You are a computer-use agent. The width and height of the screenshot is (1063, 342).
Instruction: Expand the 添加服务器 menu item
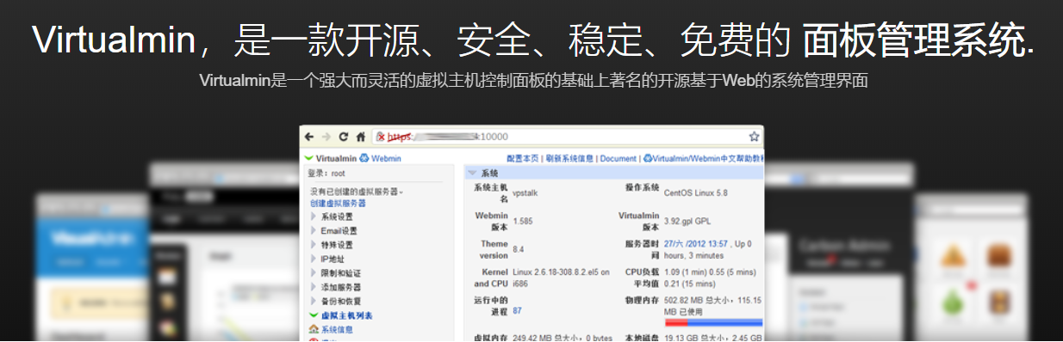[x=335, y=287]
